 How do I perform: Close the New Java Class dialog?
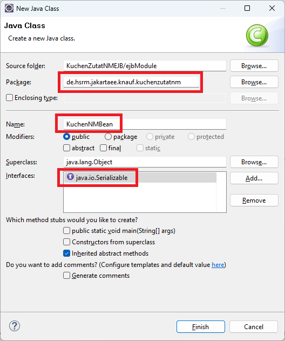point(272,8)
